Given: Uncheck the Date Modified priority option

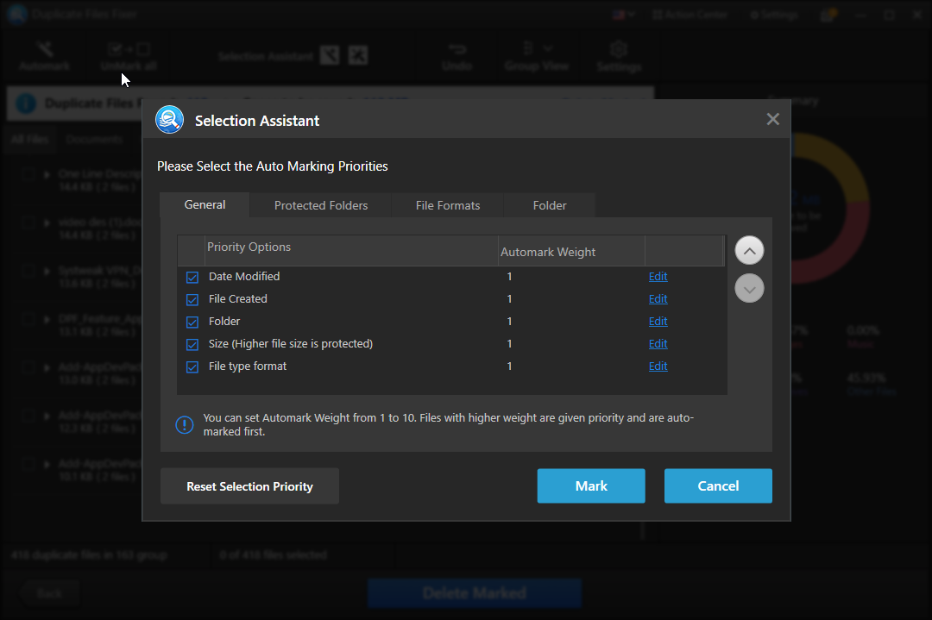Looking at the screenshot, I should (192, 277).
